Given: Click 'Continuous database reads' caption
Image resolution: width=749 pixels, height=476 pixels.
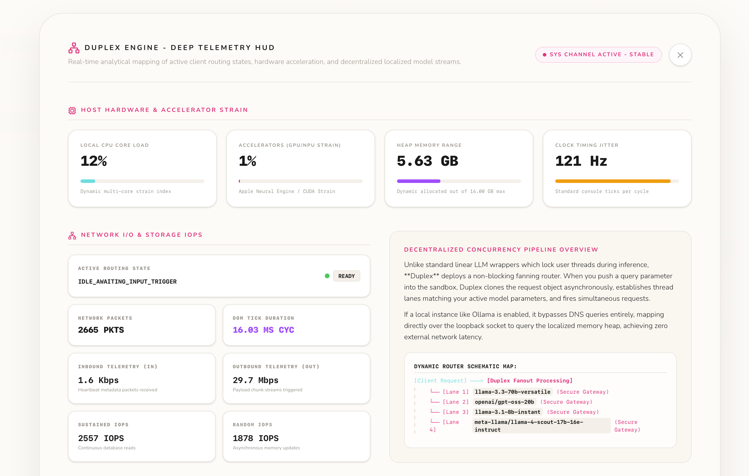Looking at the screenshot, I should click(107, 448).
